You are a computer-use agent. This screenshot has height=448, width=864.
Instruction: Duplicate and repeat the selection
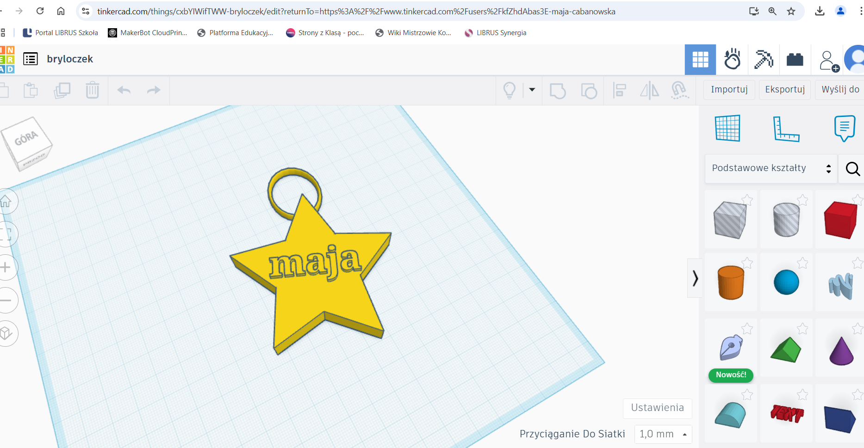tap(62, 90)
